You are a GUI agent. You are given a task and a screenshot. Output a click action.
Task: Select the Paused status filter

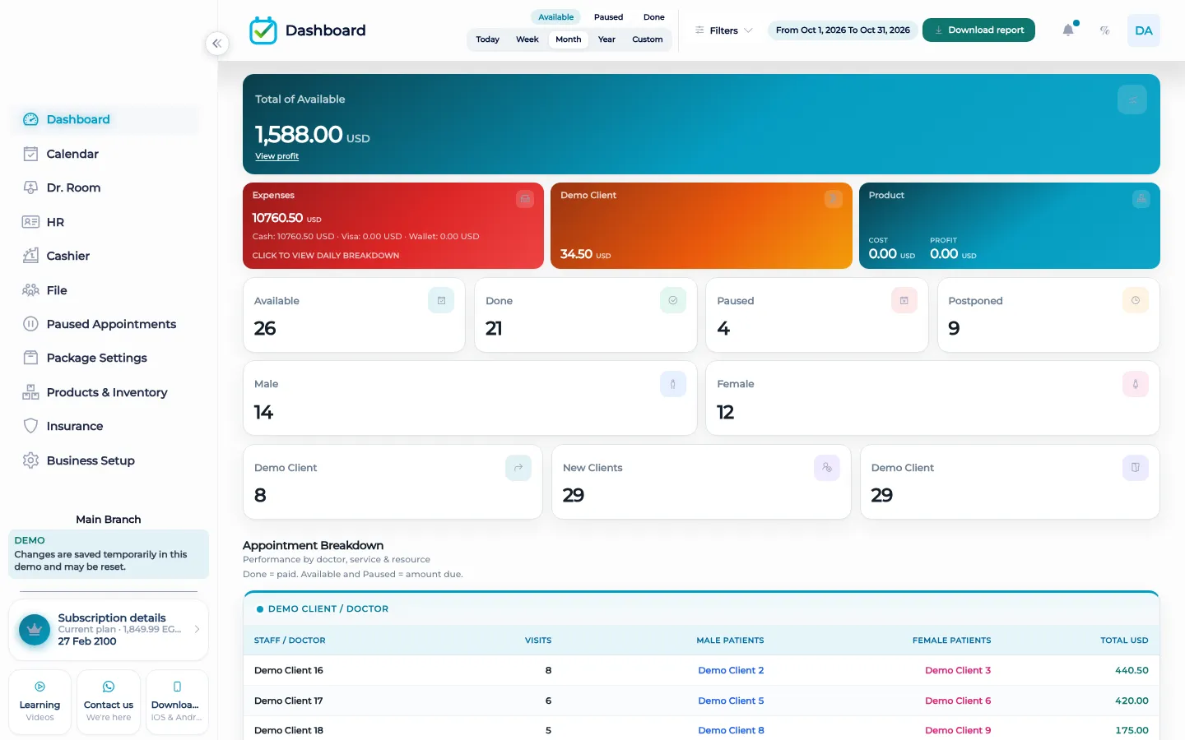[609, 17]
